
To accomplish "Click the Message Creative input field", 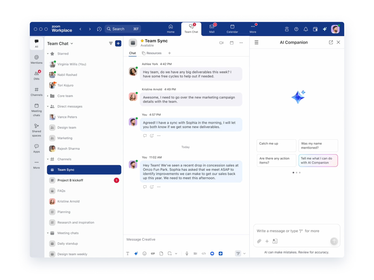I will (186, 239).
